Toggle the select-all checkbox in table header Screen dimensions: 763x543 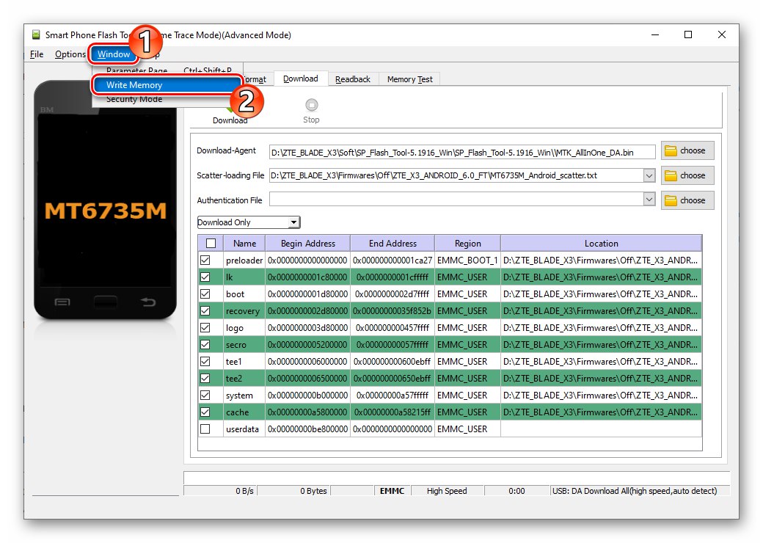pos(211,244)
